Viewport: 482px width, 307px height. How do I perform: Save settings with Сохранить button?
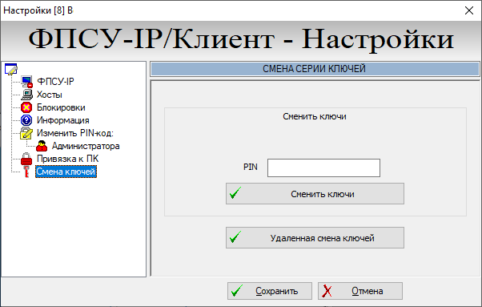(x=270, y=291)
